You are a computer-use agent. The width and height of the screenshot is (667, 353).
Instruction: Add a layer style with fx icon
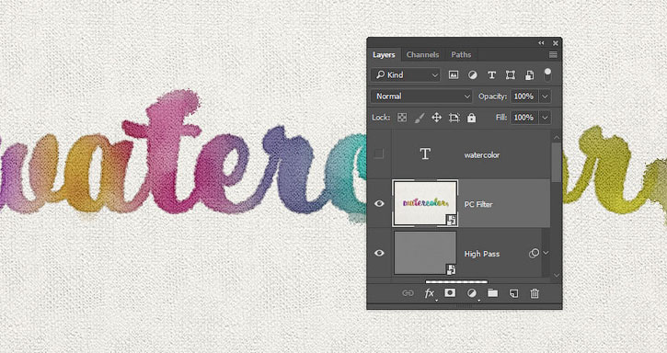pyautogui.click(x=430, y=293)
